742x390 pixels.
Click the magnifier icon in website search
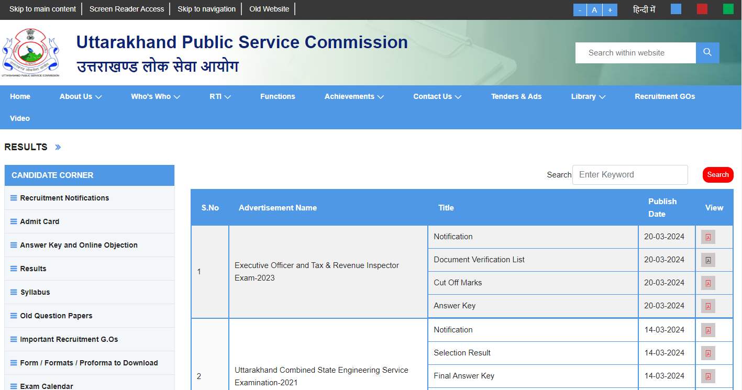click(x=707, y=53)
